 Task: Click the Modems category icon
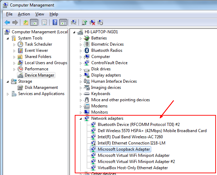coord(87,106)
